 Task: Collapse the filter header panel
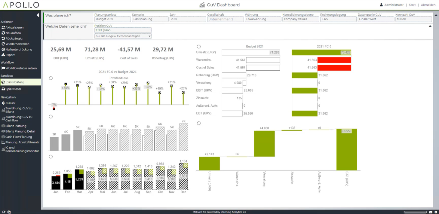(x=430, y=26)
